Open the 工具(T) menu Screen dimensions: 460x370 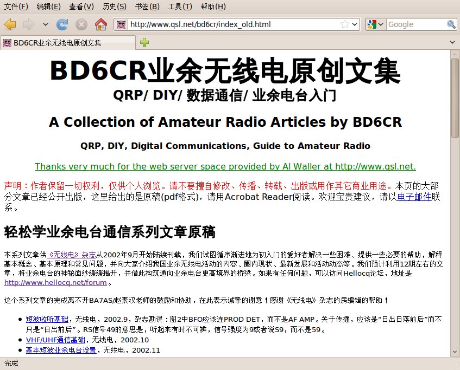pos(180,7)
